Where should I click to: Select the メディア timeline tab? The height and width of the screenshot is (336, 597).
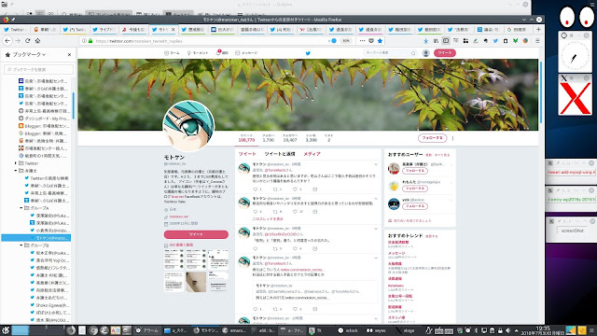tap(312, 154)
